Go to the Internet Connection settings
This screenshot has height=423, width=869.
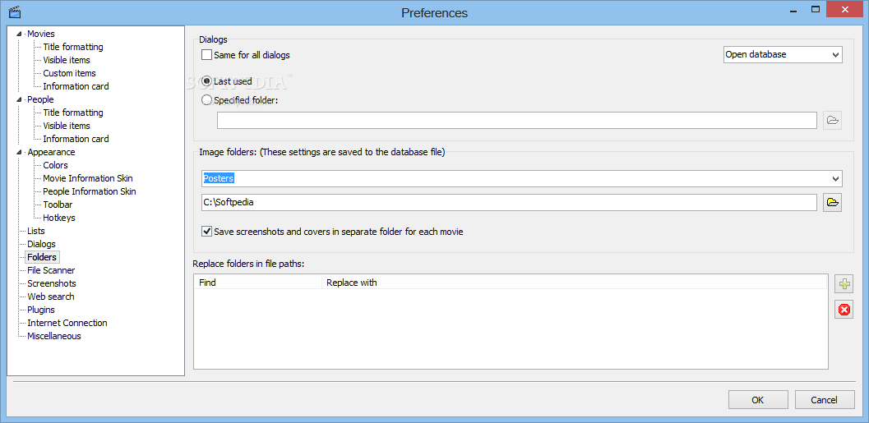click(x=67, y=323)
